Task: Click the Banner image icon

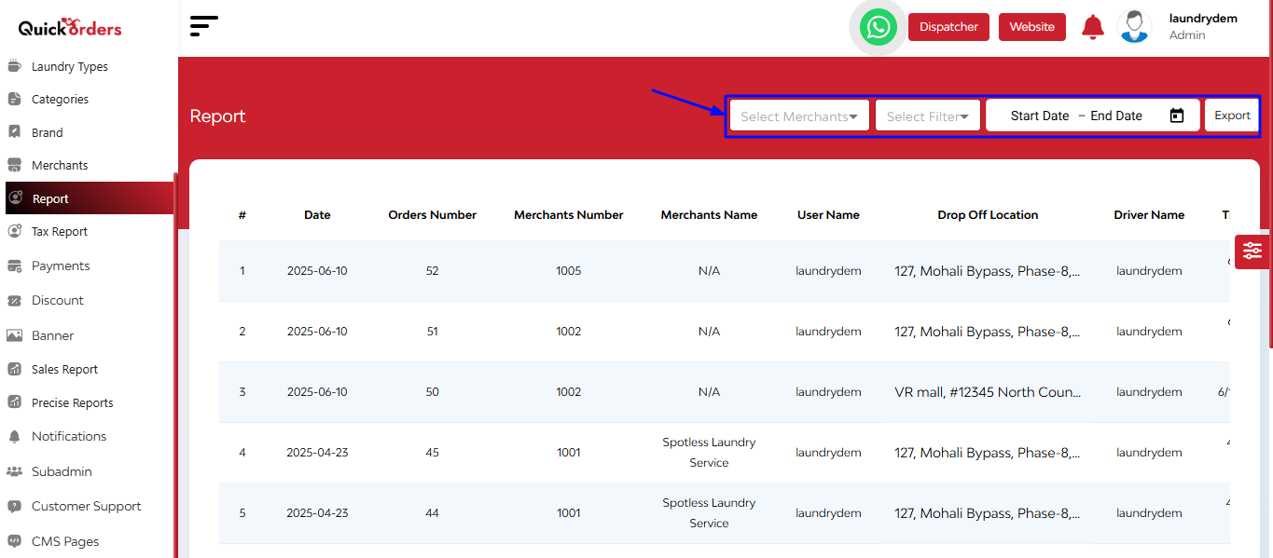Action: tap(14, 335)
